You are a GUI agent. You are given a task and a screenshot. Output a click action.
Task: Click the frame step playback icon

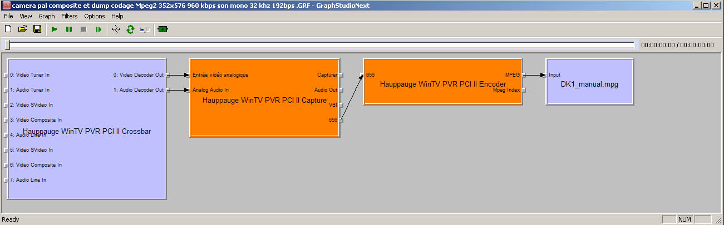pos(98,29)
